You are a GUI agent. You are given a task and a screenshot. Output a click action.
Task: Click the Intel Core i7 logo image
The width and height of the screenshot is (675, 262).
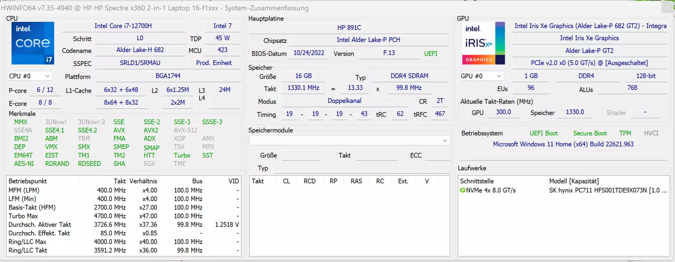point(33,43)
